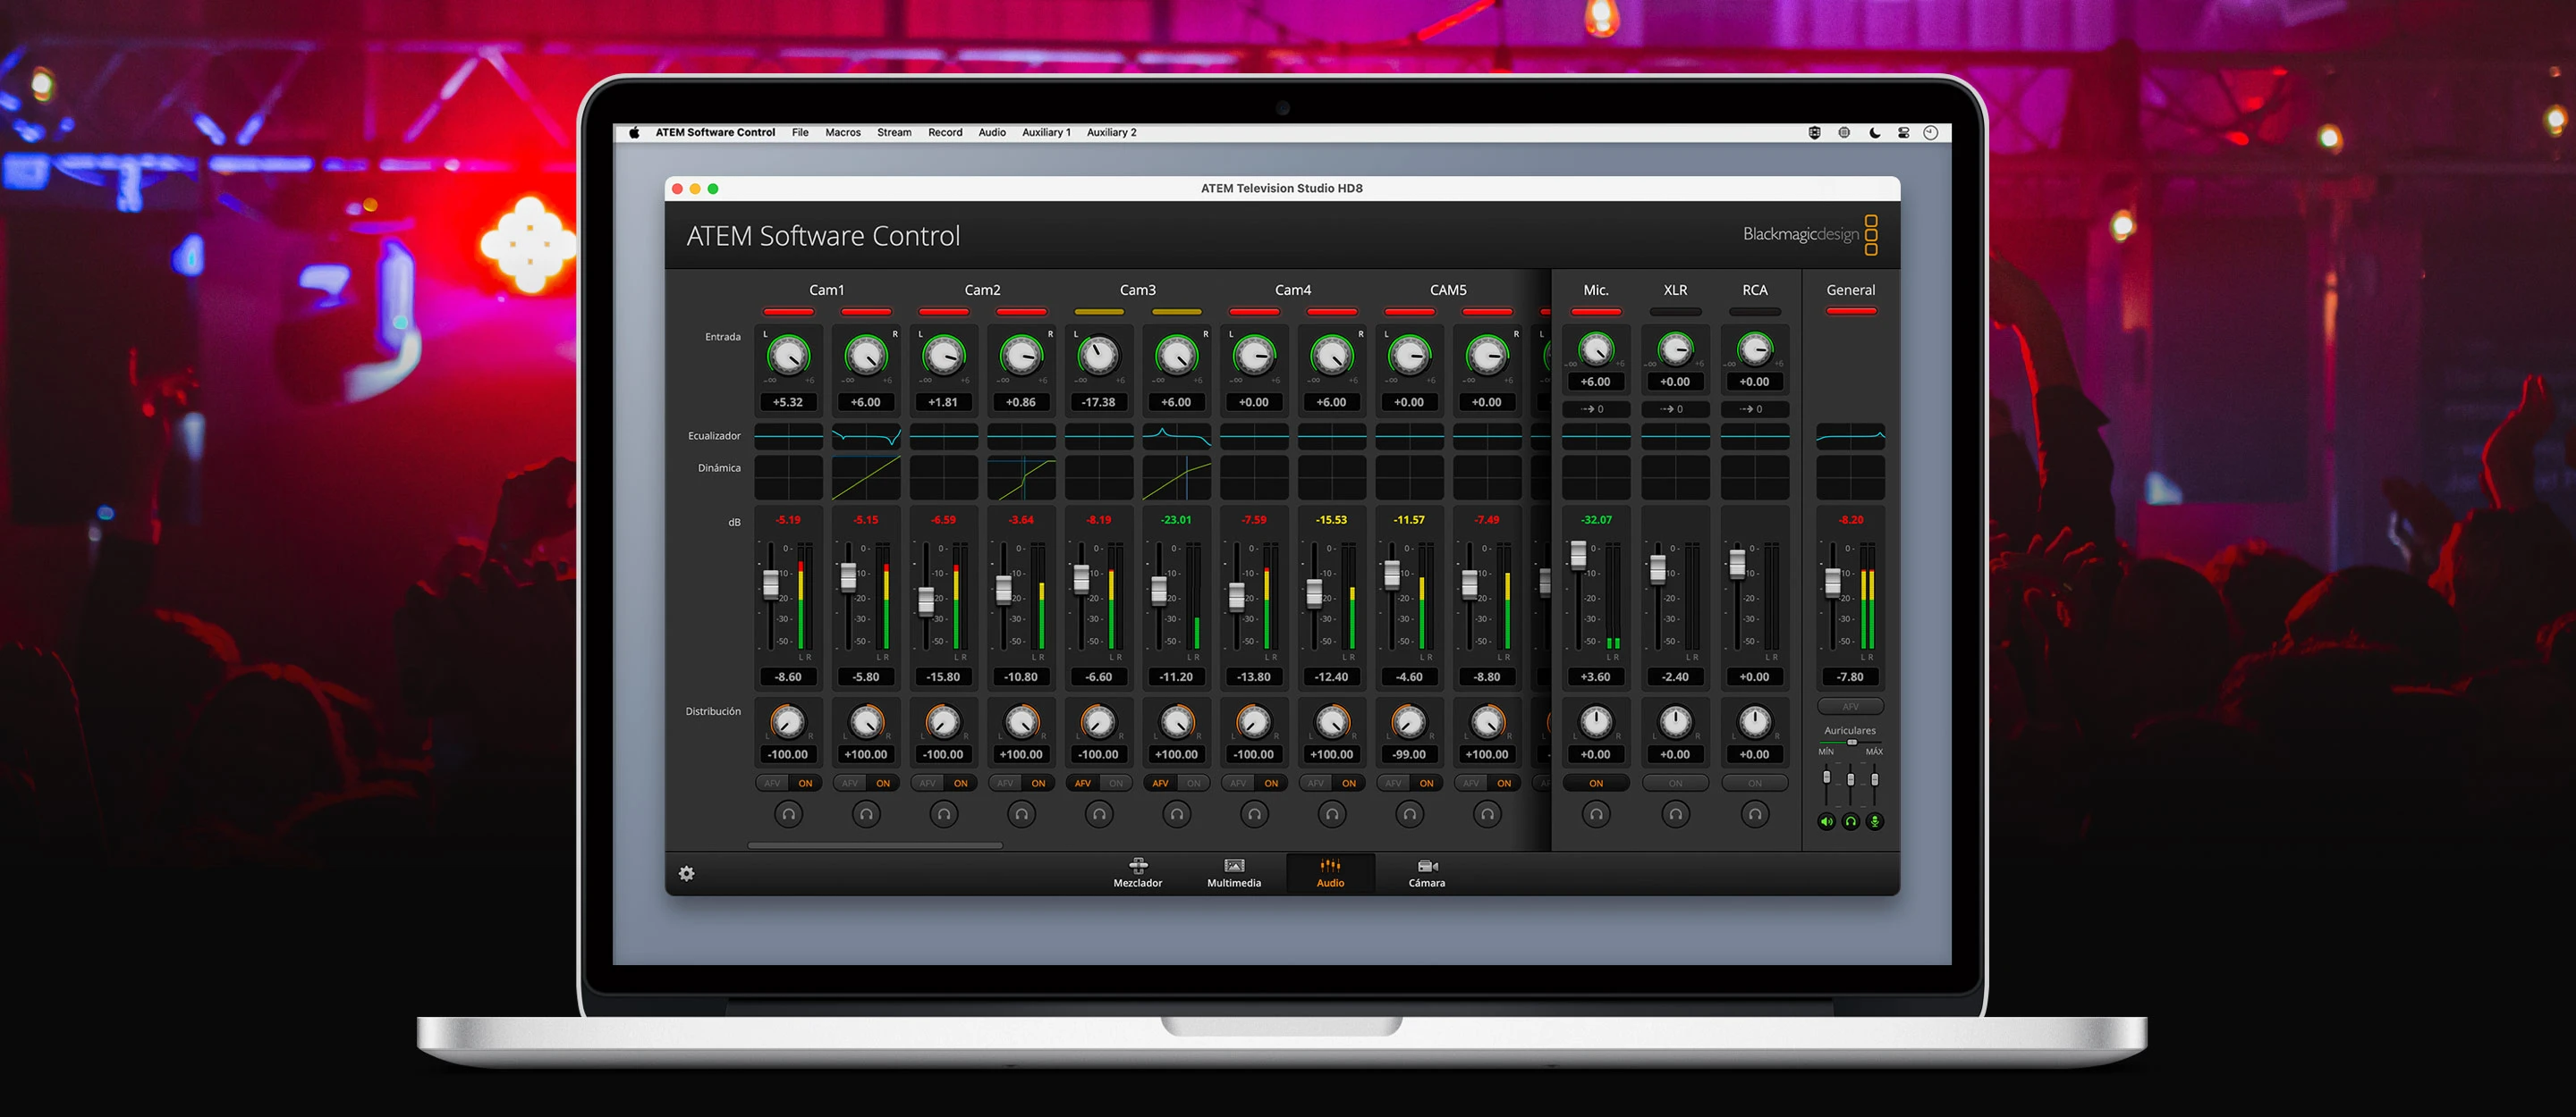Open the Stream menu

[x=894, y=132]
